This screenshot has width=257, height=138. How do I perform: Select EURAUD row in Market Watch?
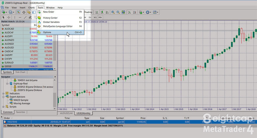(x=27, y=63)
